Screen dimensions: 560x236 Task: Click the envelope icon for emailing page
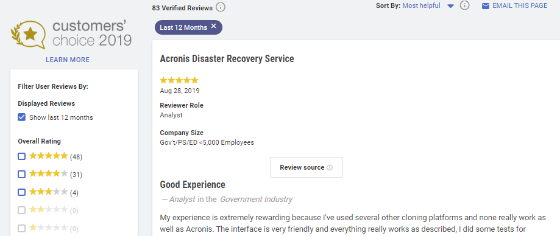point(486,5)
